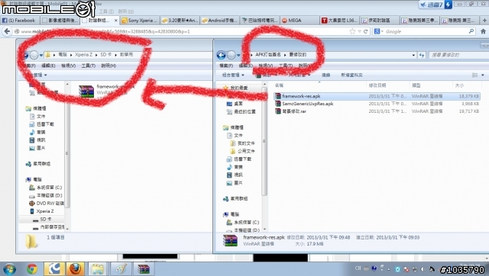
Task: Select Xperia Z device in left navigation pane
Action: tap(45, 211)
